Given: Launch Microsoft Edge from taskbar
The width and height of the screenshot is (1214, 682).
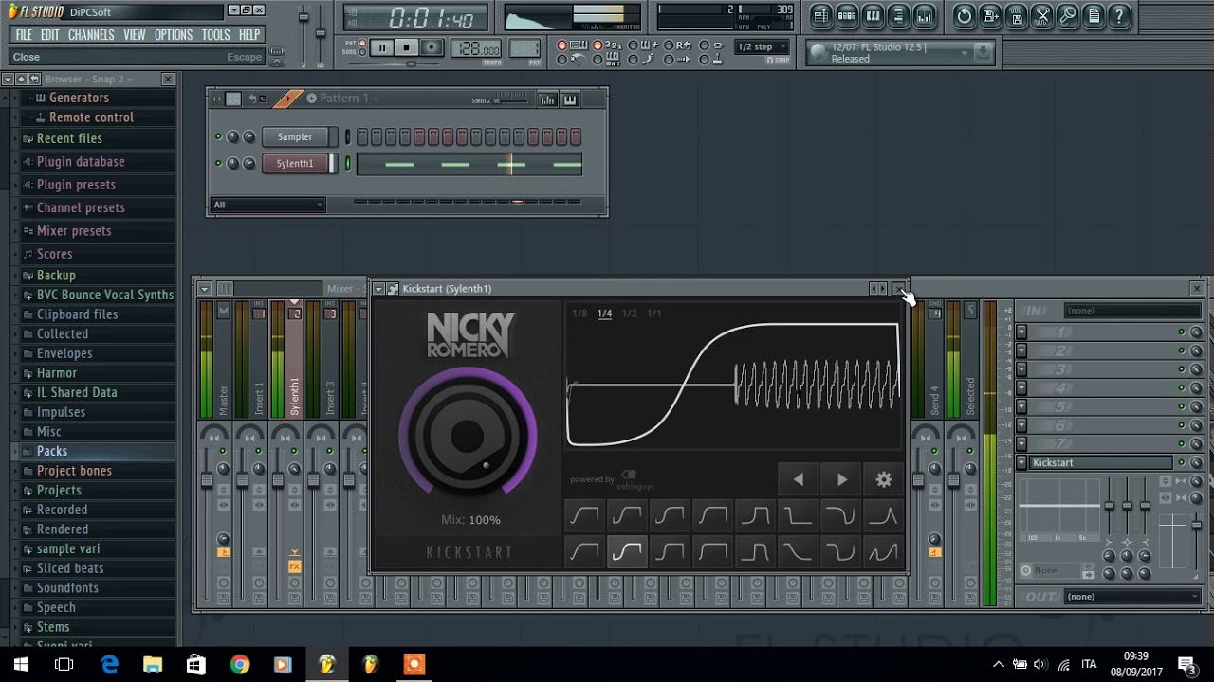Looking at the screenshot, I should tap(110, 665).
